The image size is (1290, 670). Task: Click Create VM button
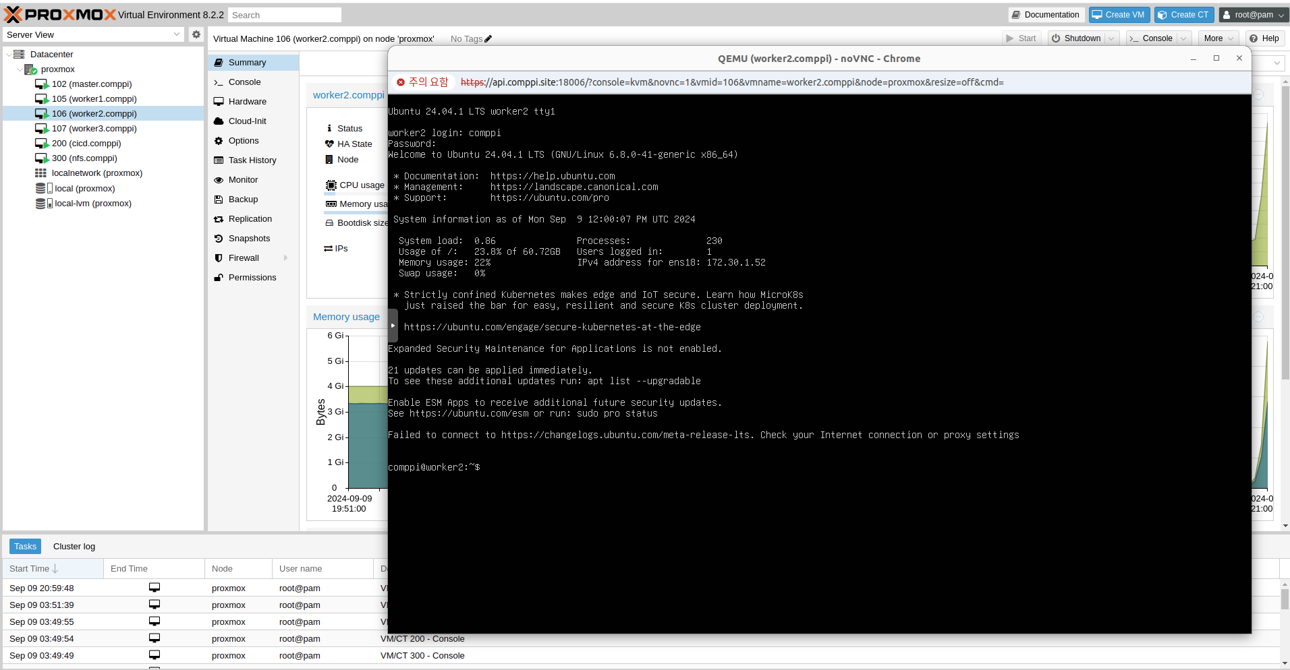[1119, 15]
